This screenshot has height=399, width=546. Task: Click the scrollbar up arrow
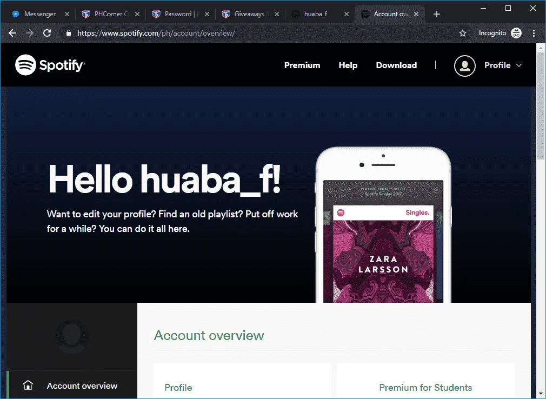[541, 48]
